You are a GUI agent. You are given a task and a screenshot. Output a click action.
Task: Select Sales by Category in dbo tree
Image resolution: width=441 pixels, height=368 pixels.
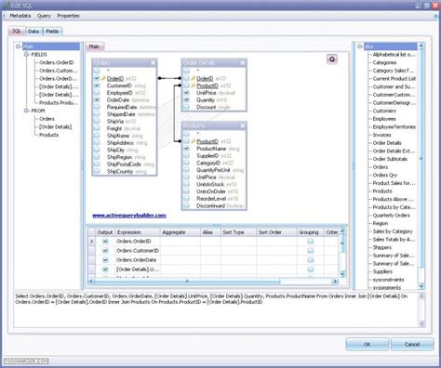[393, 231]
